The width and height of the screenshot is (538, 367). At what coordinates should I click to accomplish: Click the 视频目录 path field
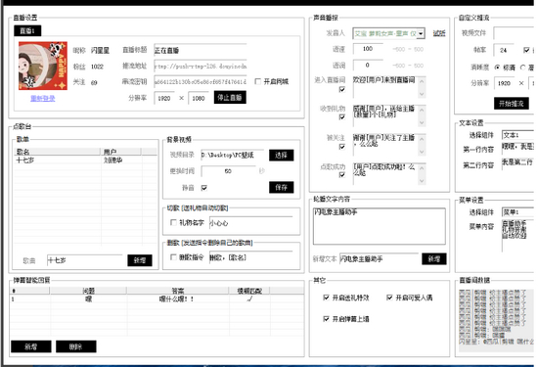tap(233, 155)
